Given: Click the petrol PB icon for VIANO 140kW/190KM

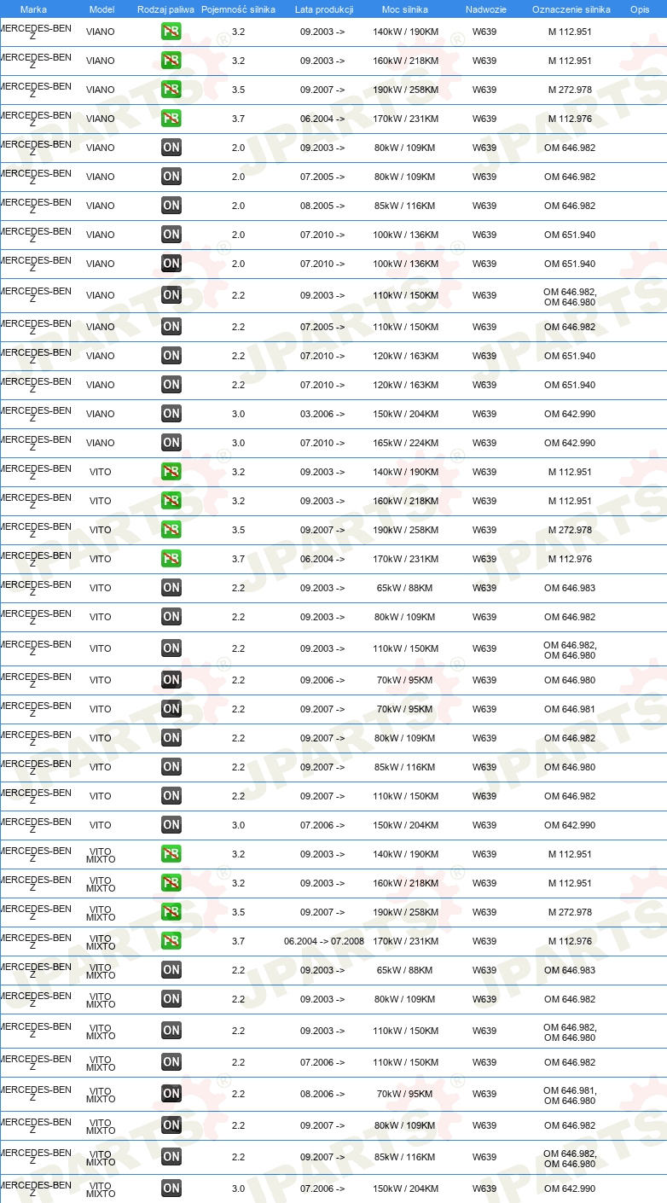Looking at the screenshot, I should [x=171, y=32].
